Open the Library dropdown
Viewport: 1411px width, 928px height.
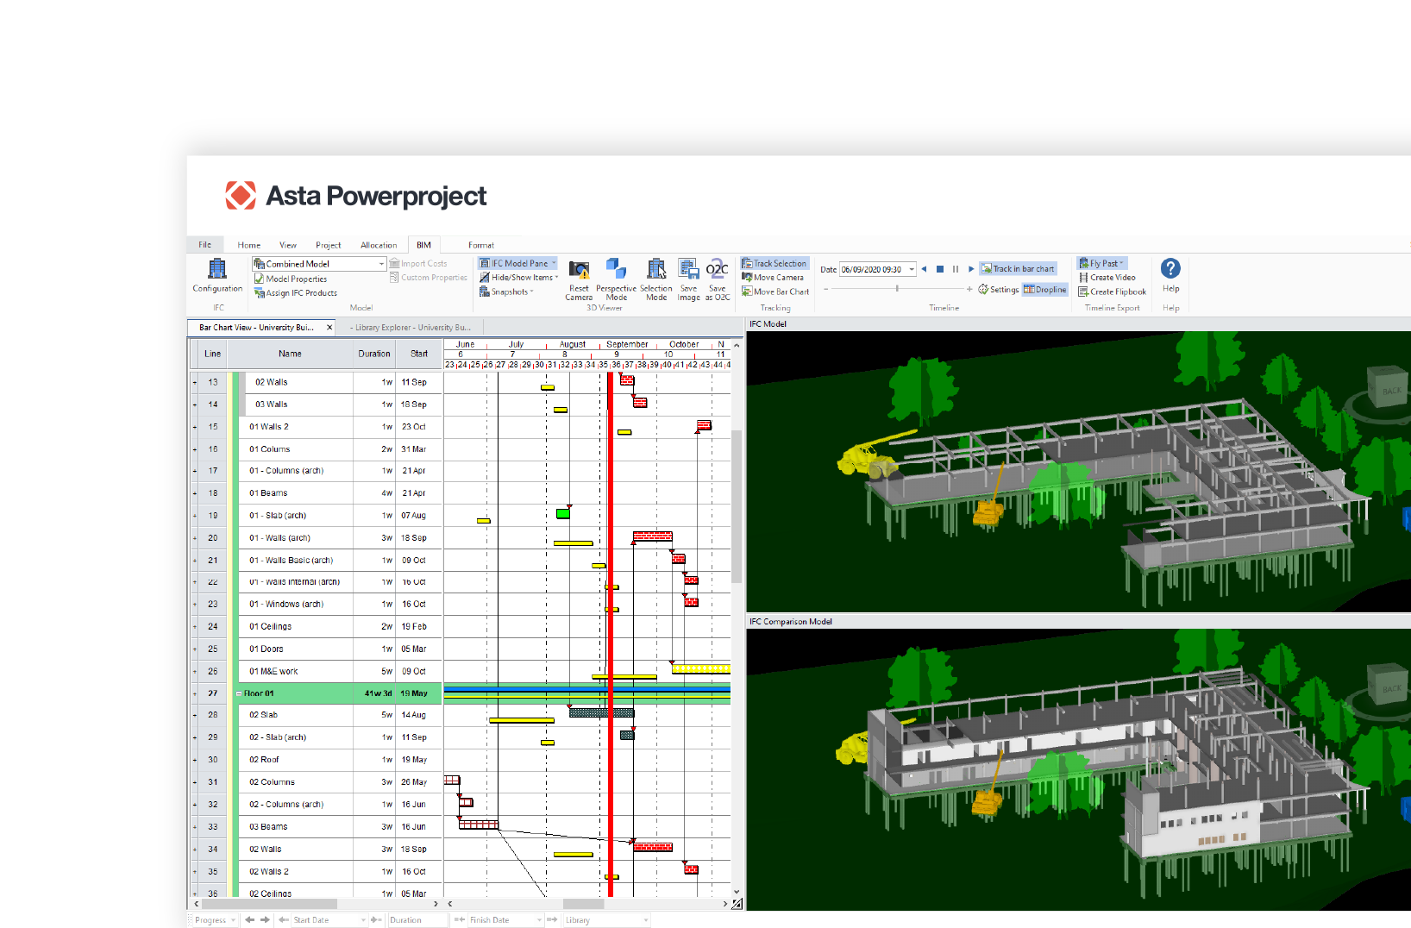[645, 920]
